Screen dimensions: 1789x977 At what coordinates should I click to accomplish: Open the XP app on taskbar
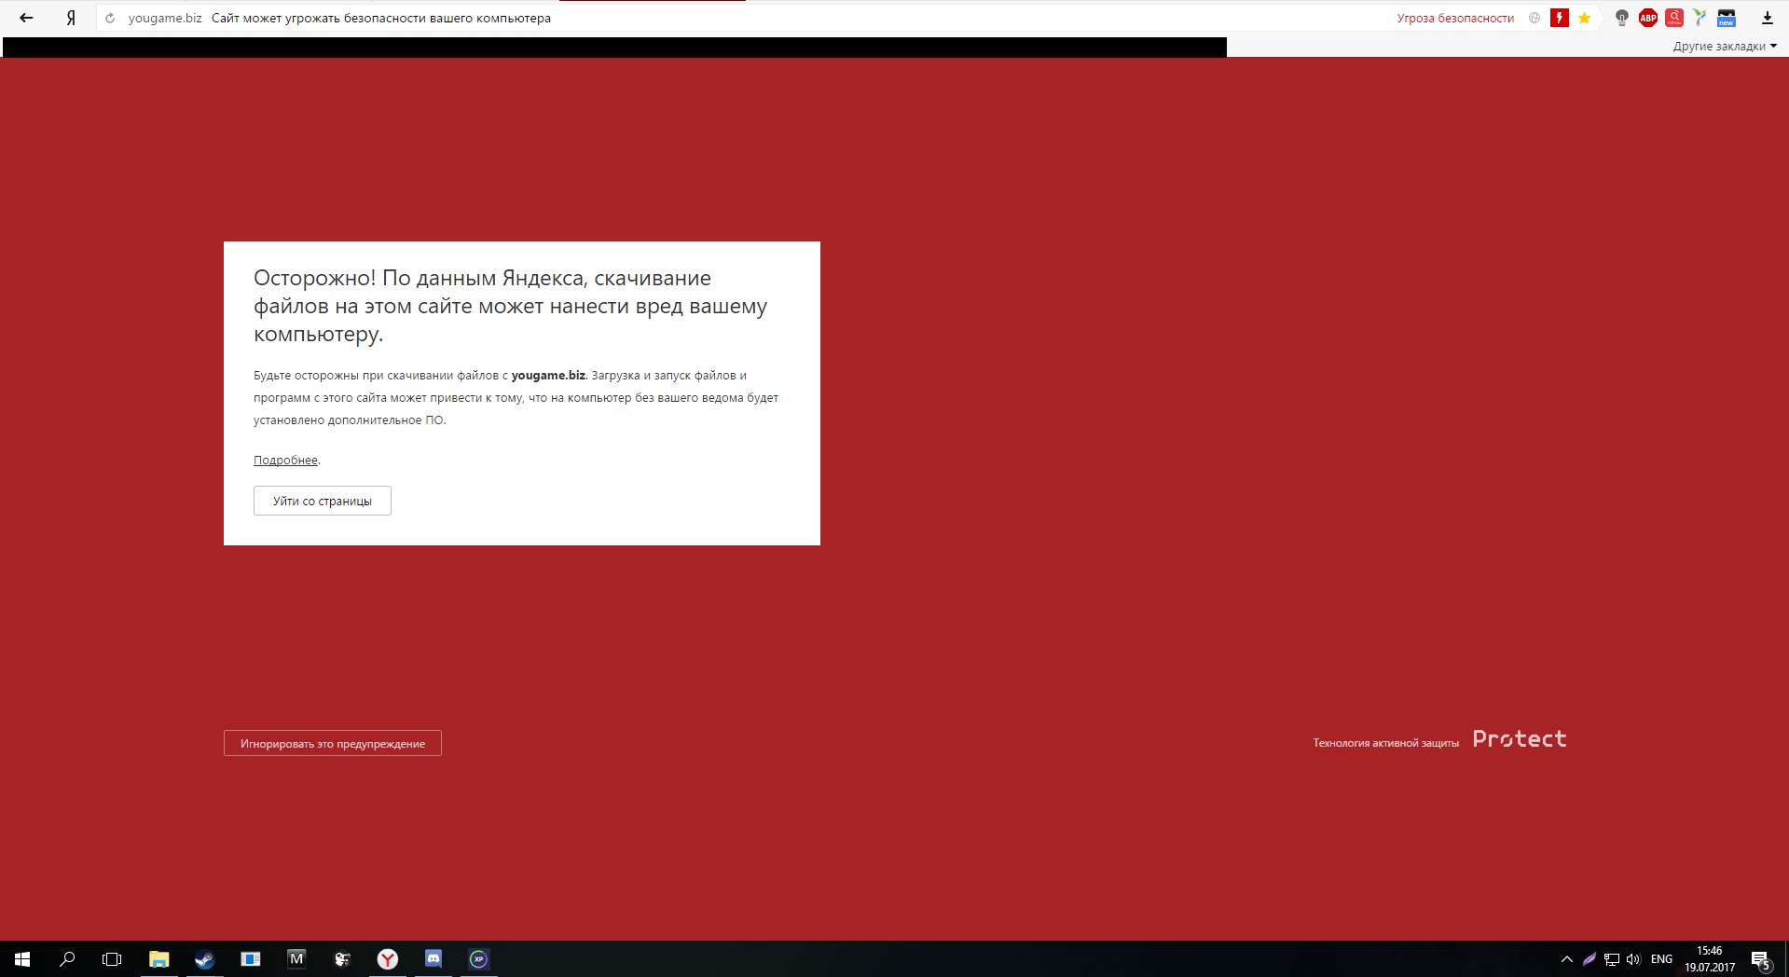[x=479, y=958]
